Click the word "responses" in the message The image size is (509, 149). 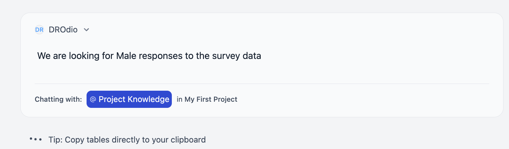coord(161,56)
